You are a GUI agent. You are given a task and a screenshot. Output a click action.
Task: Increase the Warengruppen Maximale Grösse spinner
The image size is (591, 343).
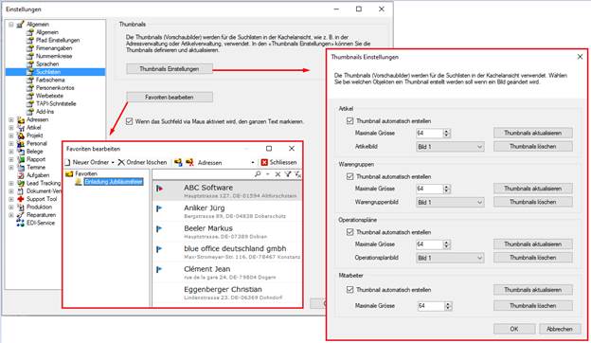(447, 187)
